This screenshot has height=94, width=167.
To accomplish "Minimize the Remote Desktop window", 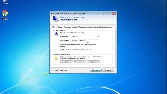I will [105, 14].
